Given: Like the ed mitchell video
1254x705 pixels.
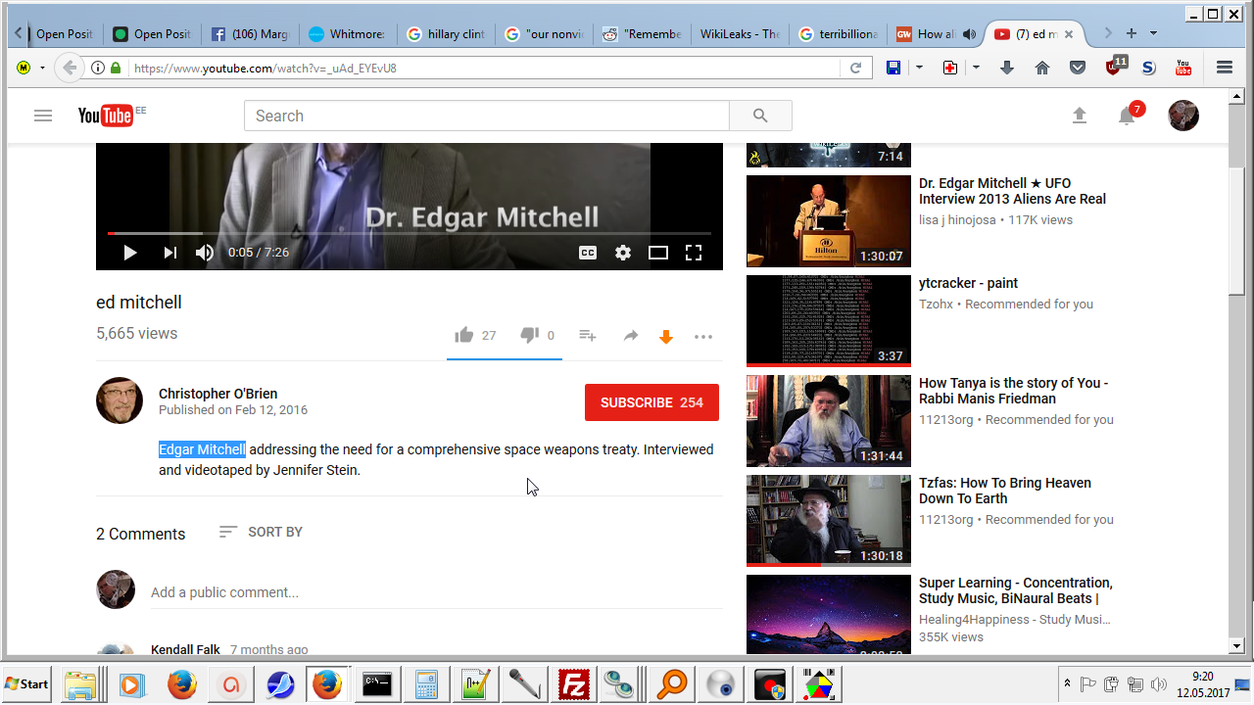Looking at the screenshot, I should pyautogui.click(x=464, y=336).
